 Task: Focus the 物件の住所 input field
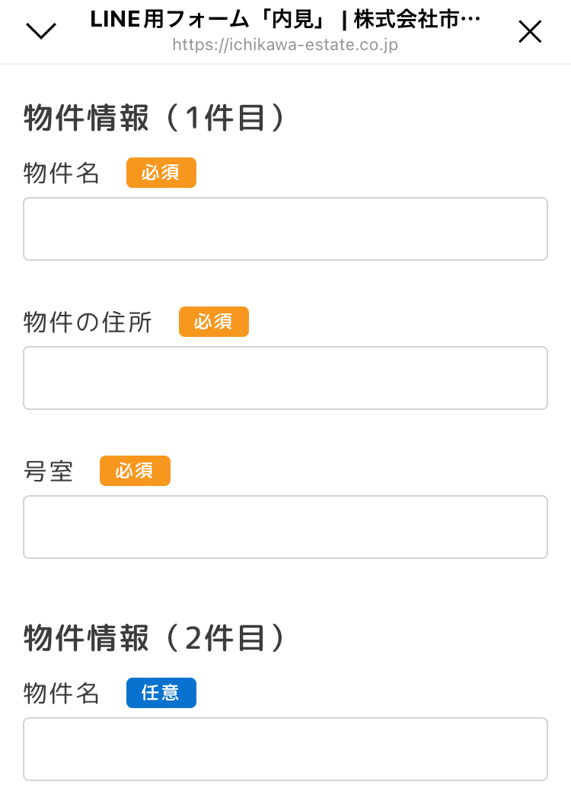[285, 378]
